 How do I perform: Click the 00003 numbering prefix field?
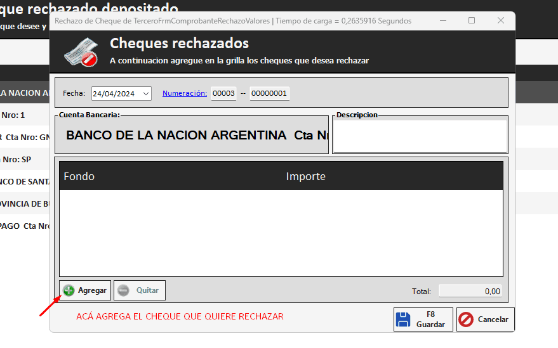[223, 93]
